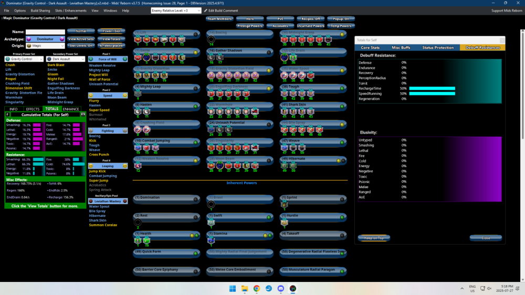Click into the Name input field
Screen dimensions: 525x295
[45, 32]
